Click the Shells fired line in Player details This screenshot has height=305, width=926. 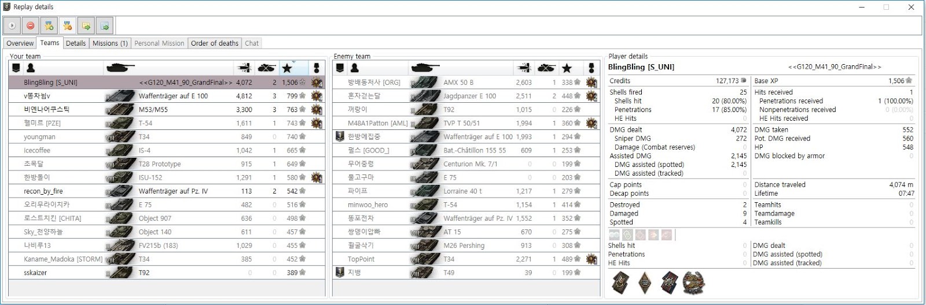pos(678,92)
